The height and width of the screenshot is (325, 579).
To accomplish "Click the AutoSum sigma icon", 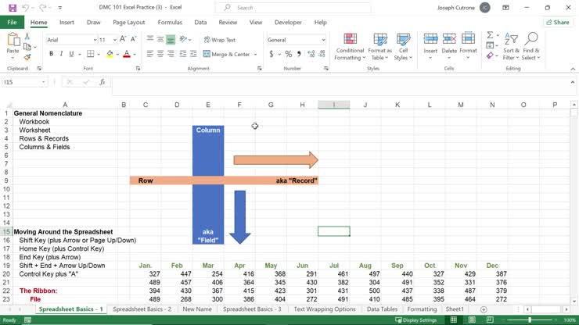I will click(490, 35).
